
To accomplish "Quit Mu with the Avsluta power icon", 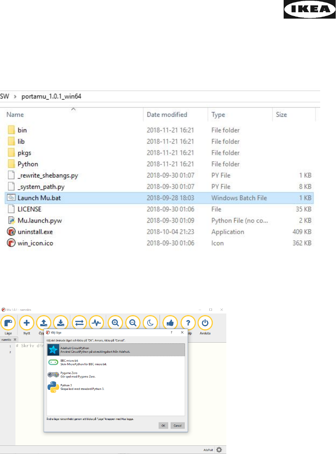I will click(205, 325).
